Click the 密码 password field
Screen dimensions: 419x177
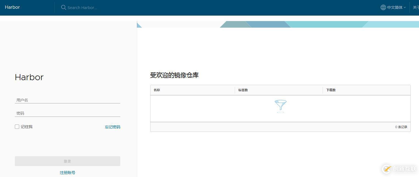pyautogui.click(x=68, y=113)
